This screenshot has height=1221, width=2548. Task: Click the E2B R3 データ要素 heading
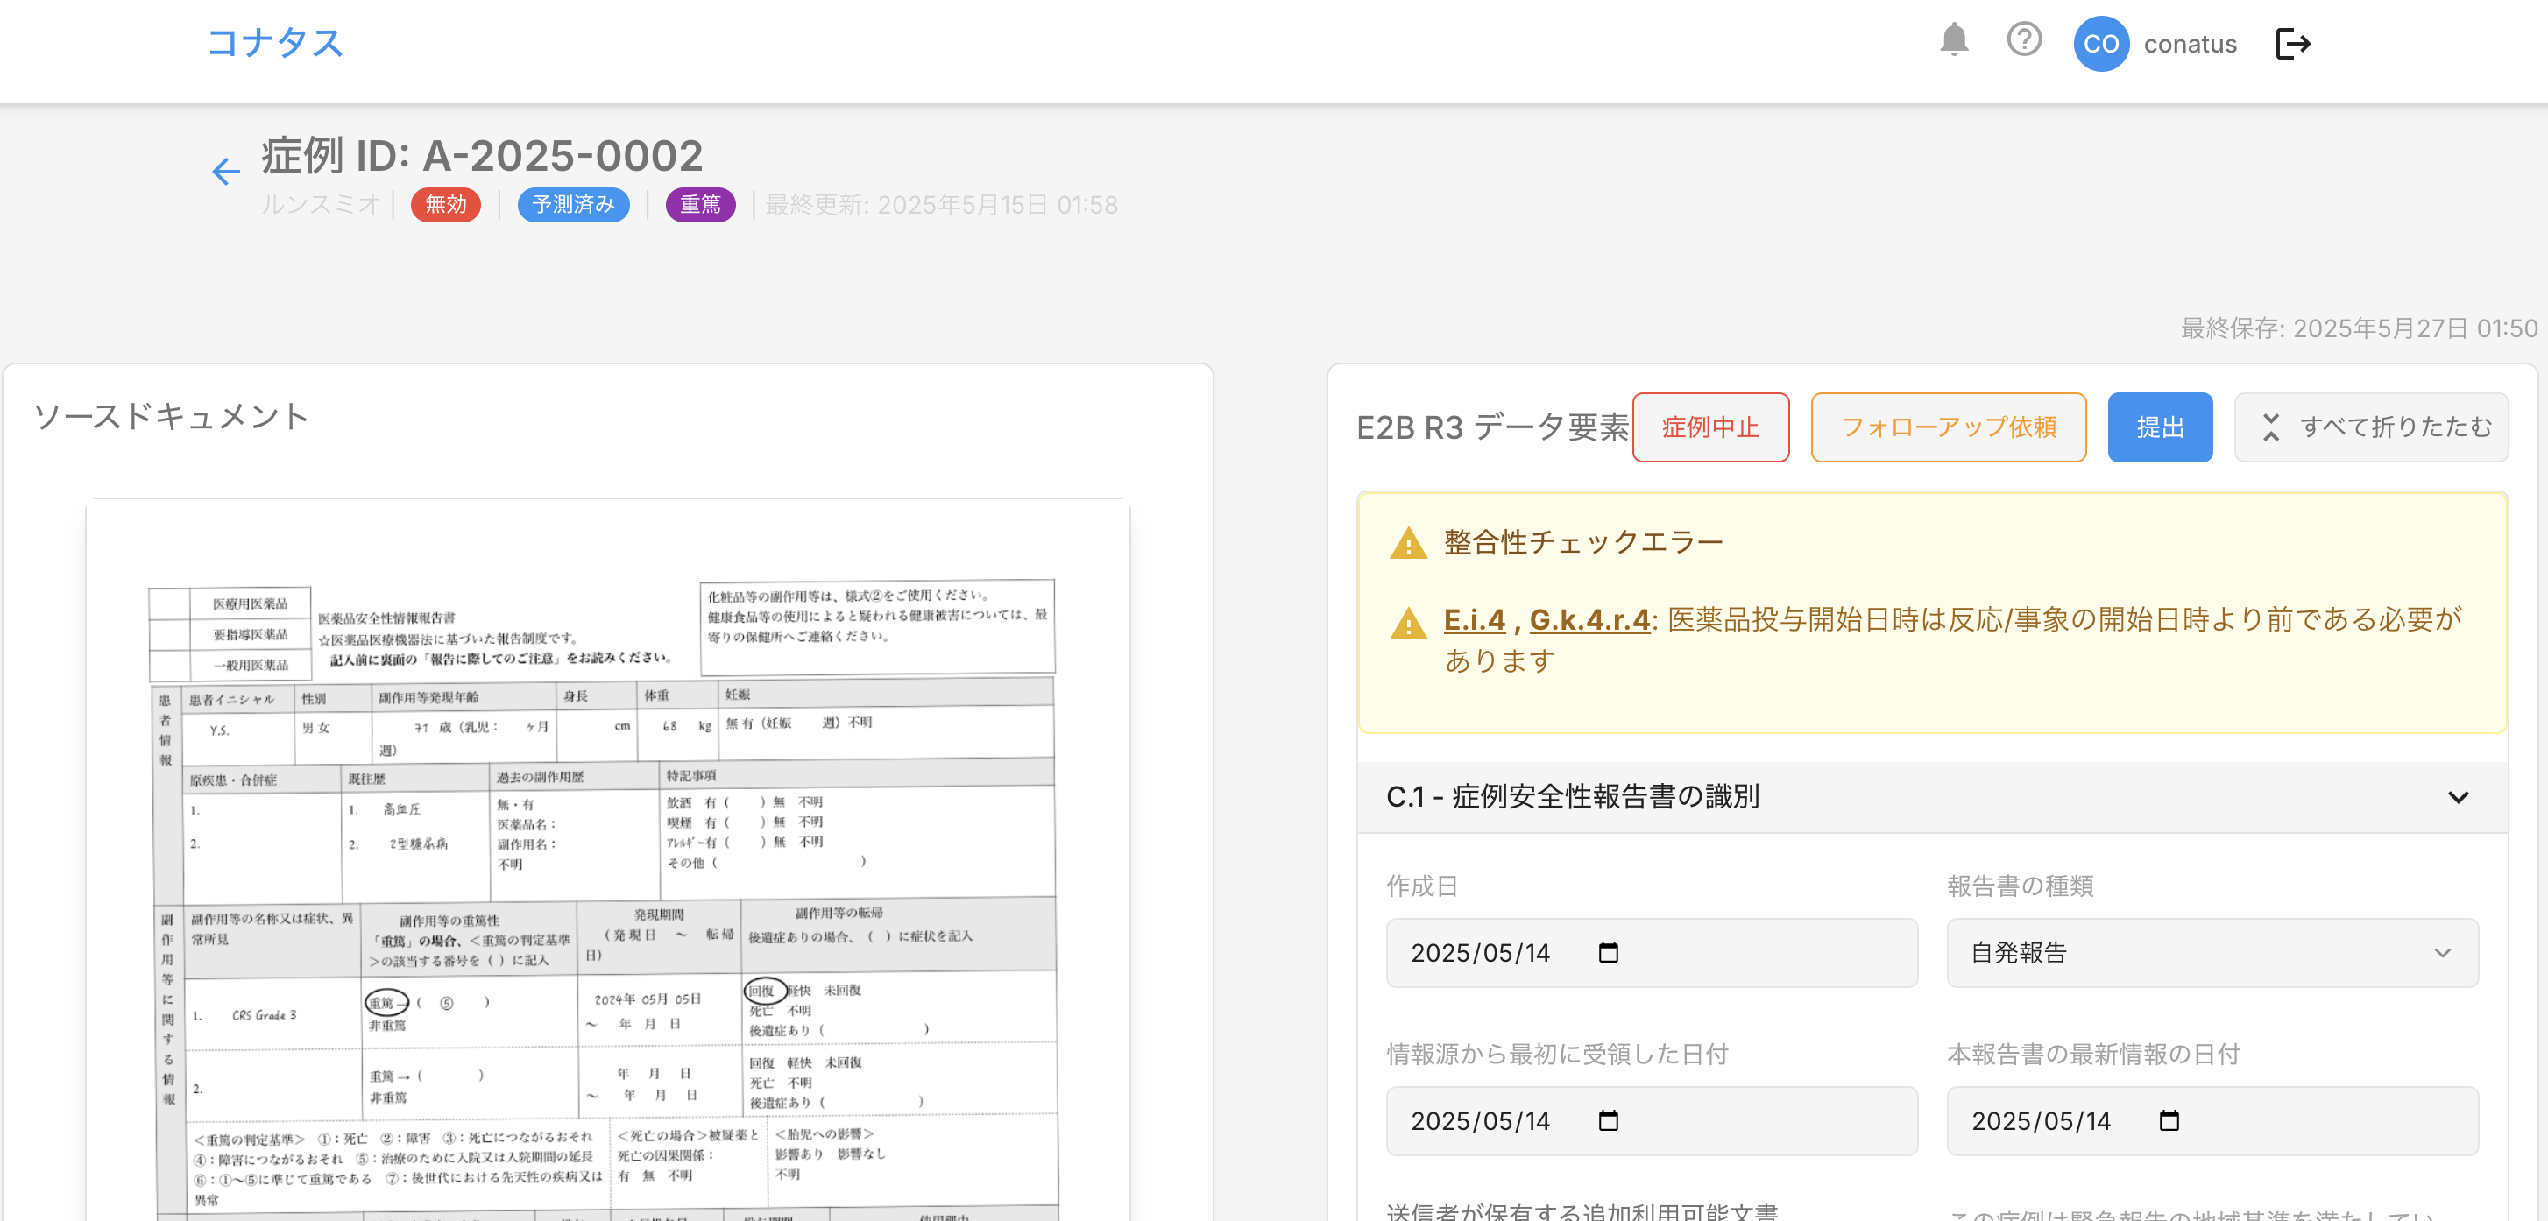[x=1492, y=427]
